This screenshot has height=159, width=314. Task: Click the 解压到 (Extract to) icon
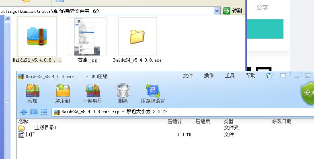[x=63, y=94]
